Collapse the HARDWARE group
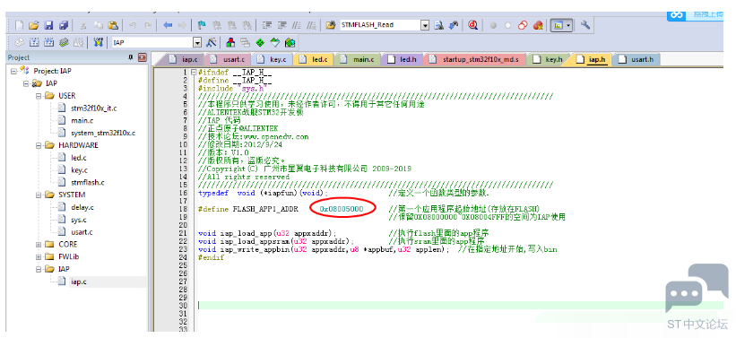The image size is (736, 338). (39, 145)
